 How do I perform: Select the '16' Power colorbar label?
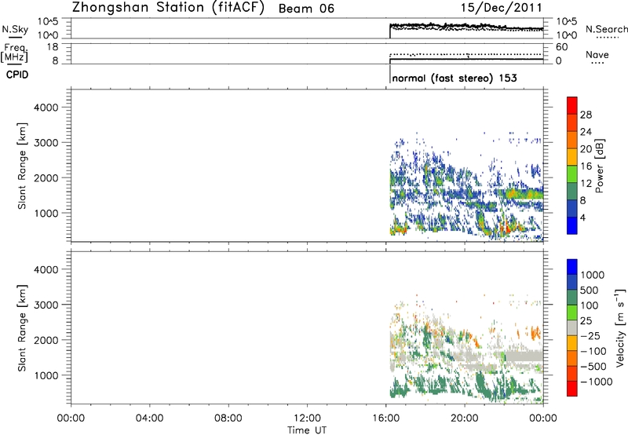click(x=586, y=166)
